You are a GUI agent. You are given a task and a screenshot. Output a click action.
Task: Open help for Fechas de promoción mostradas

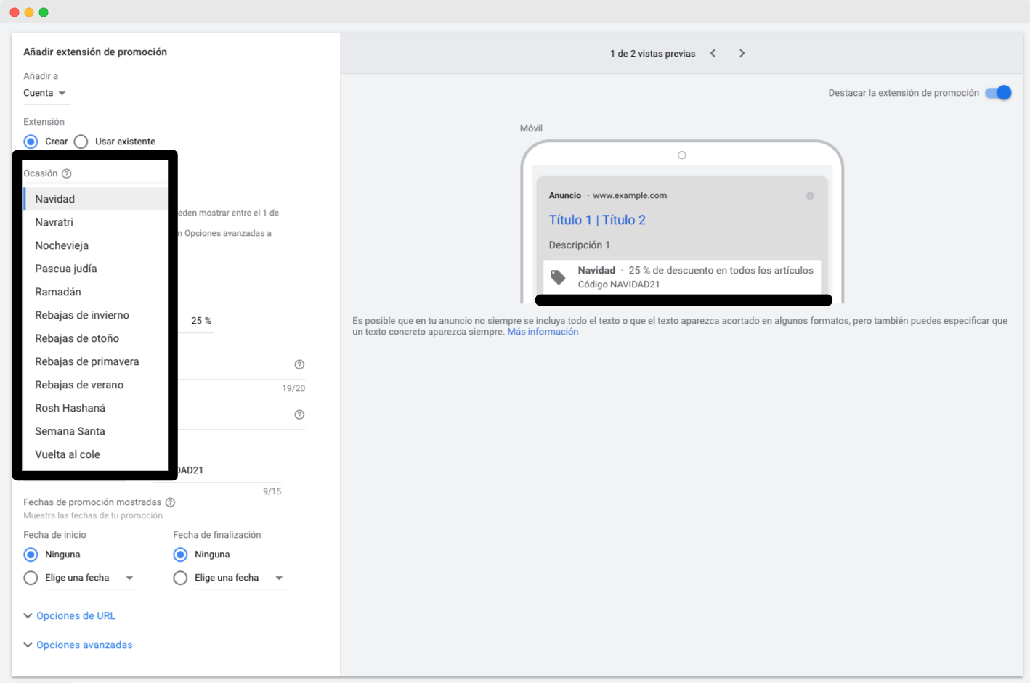[170, 502]
